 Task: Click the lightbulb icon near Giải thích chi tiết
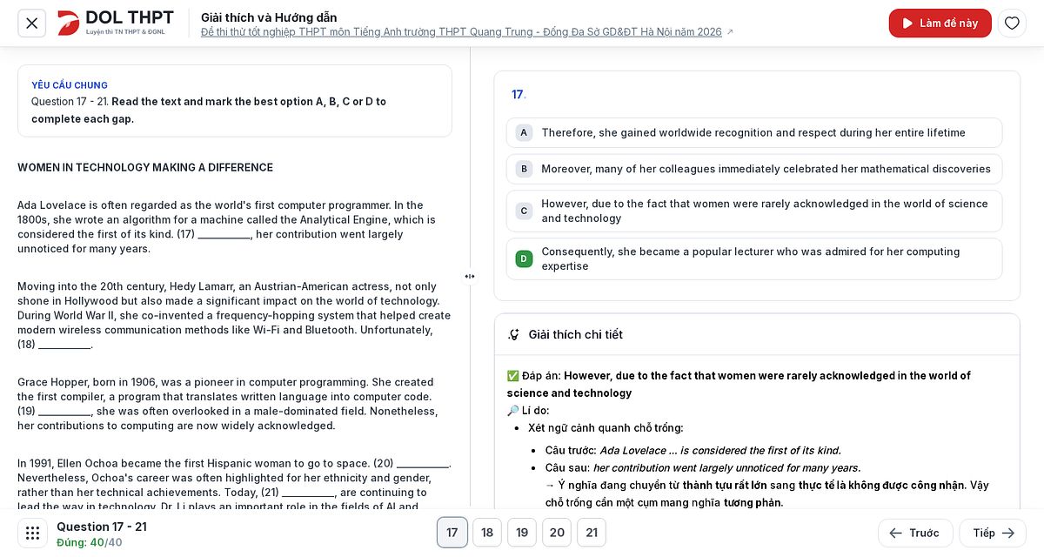click(x=514, y=334)
